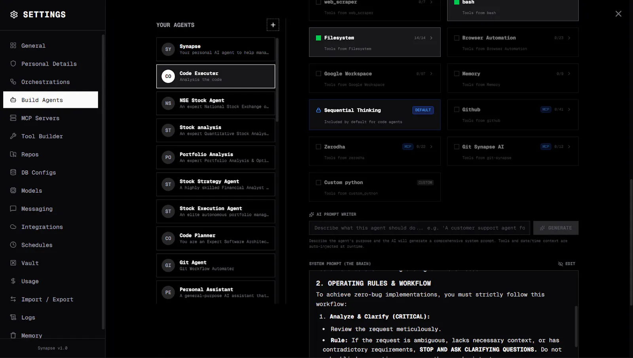633x358 pixels.
Task: Click the settings sidebar scrollbar
Action: (x=103, y=182)
